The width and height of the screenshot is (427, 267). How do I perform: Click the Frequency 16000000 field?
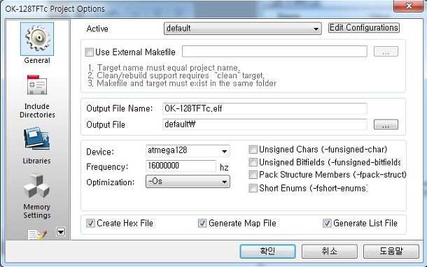181,166
